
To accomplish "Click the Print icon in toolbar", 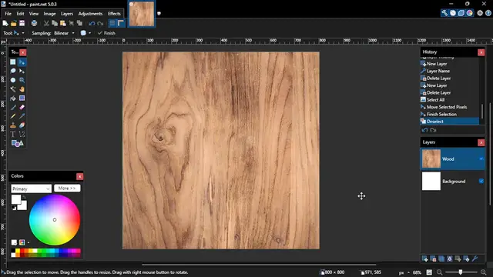I will tap(34, 23).
